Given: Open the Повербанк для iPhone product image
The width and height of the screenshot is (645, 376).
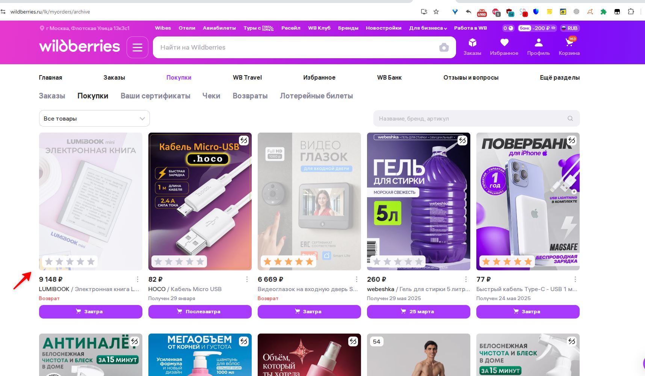Looking at the screenshot, I should pos(528,201).
